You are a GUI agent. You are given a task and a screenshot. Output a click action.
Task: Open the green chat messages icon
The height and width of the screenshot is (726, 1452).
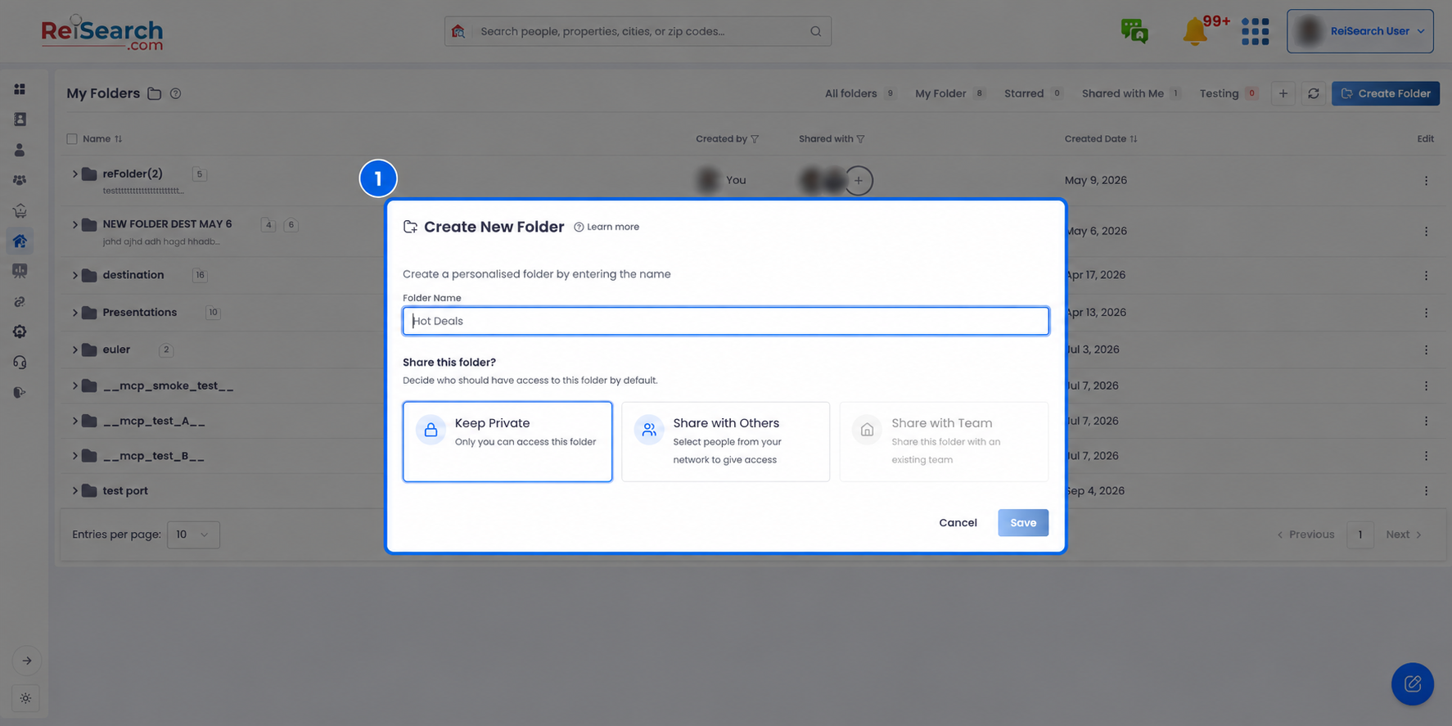pos(1134,31)
